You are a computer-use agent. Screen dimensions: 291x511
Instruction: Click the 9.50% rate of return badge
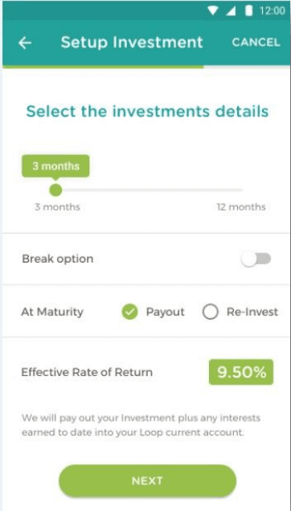[241, 372]
